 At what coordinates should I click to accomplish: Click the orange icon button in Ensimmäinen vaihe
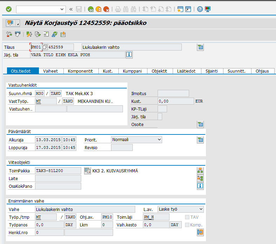pos(200,232)
